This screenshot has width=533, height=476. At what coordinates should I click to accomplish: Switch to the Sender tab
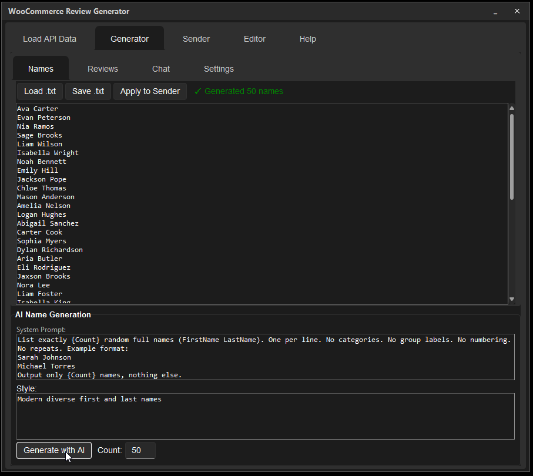tap(196, 39)
